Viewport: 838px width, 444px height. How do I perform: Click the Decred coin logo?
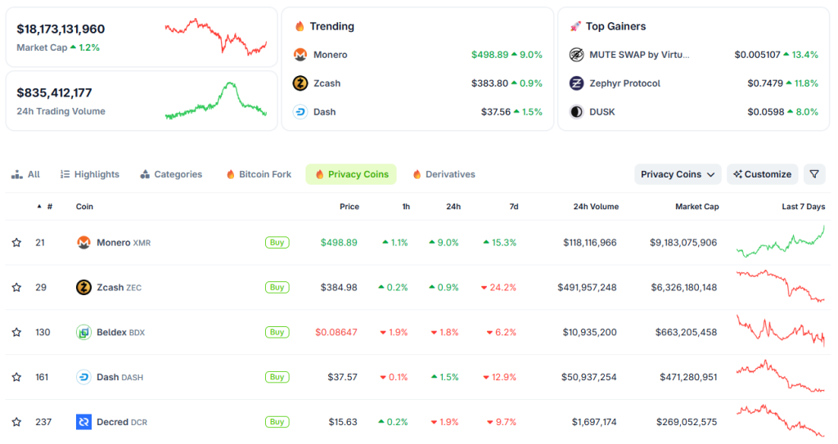point(83,422)
